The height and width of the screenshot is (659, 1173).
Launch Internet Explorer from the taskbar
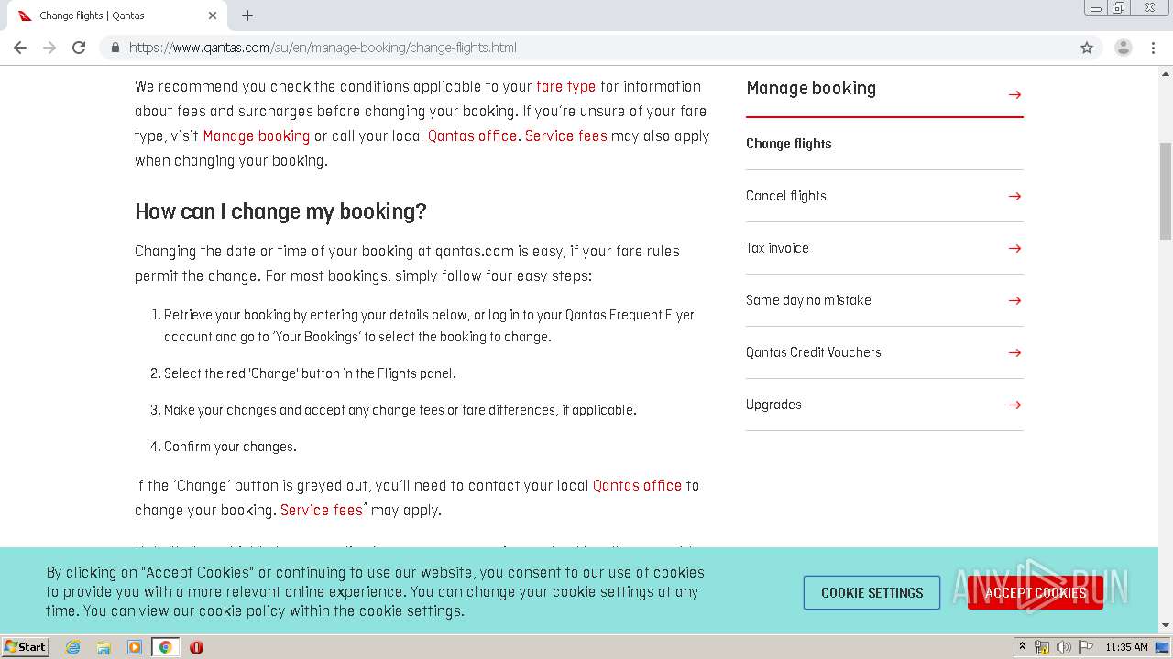click(73, 647)
